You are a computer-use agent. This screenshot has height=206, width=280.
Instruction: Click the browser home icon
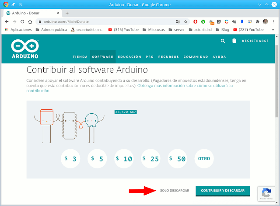30,21
